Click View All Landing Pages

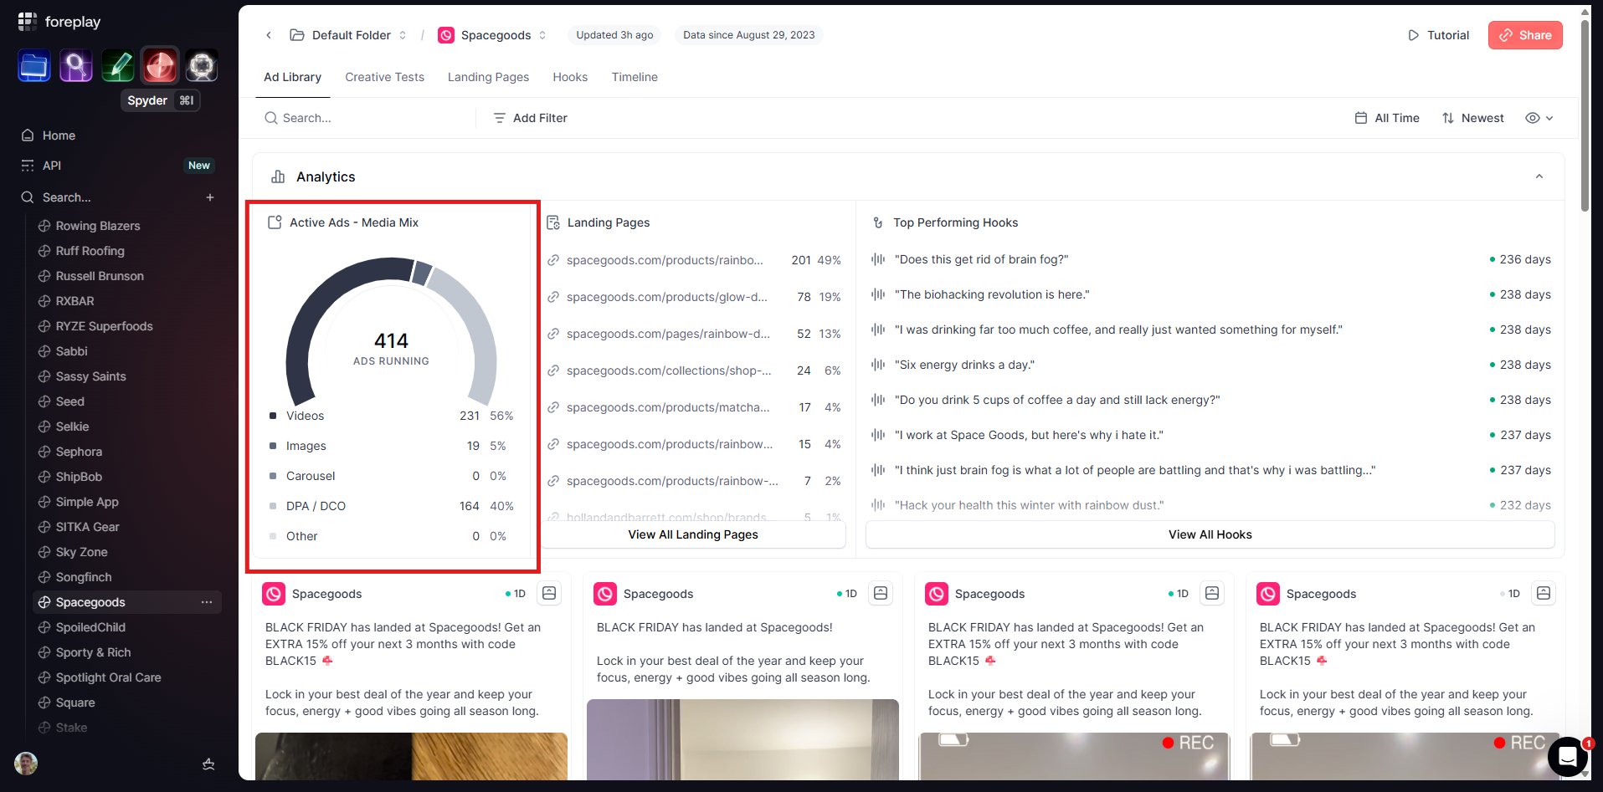coord(693,534)
